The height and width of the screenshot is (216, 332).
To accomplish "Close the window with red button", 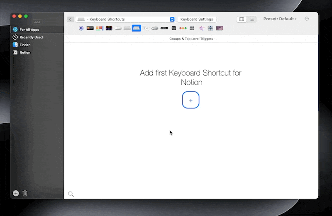I will pyautogui.click(x=14, y=16).
